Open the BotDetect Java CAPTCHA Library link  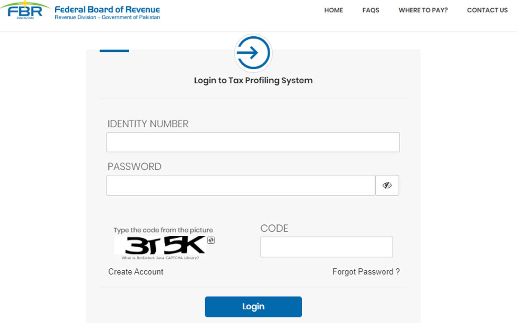coord(160,258)
